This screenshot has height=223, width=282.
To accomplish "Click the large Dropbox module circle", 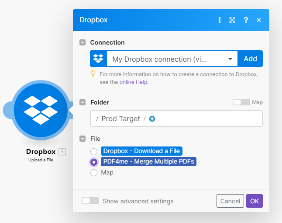I will click(41, 110).
